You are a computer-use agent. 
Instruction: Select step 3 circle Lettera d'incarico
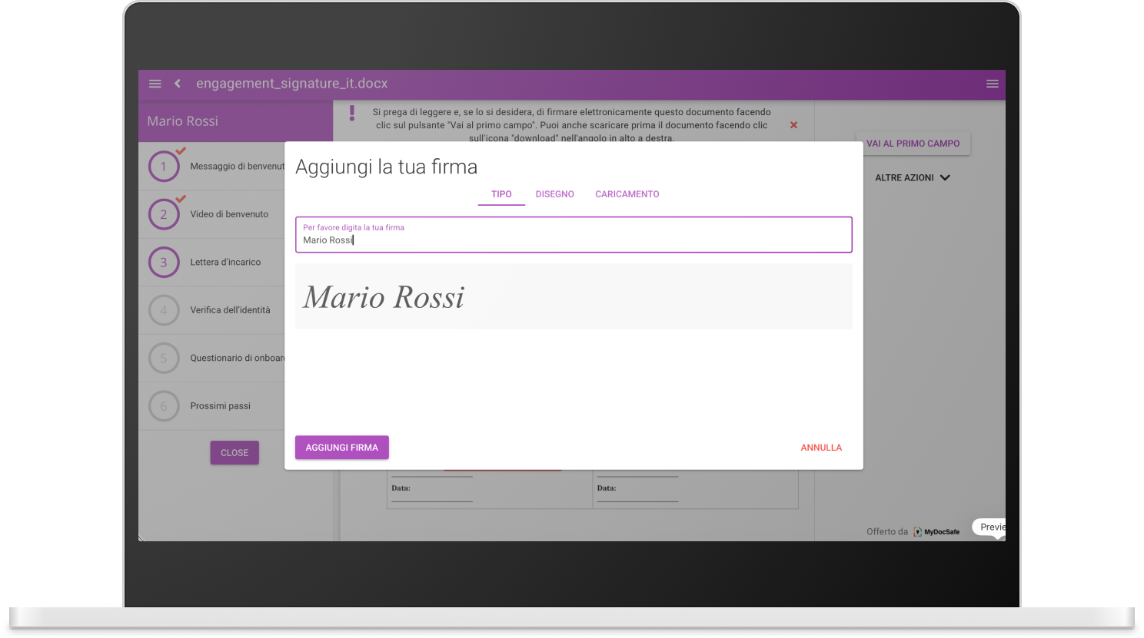pos(164,263)
